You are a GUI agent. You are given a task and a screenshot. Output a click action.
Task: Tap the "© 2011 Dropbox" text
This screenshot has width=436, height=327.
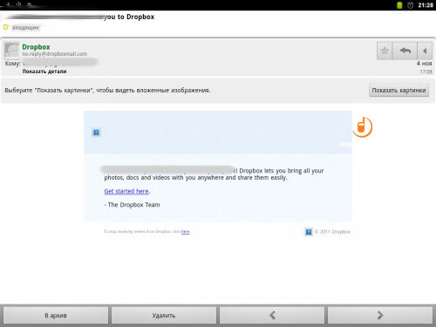click(332, 232)
